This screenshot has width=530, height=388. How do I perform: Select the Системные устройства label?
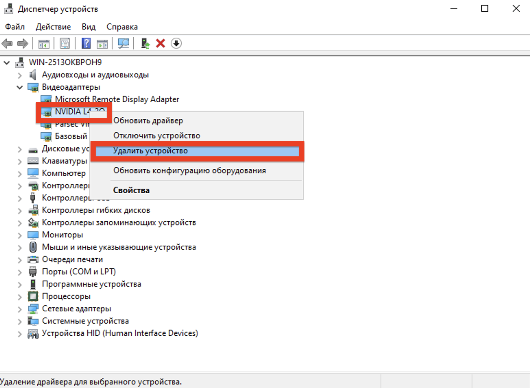click(85, 321)
